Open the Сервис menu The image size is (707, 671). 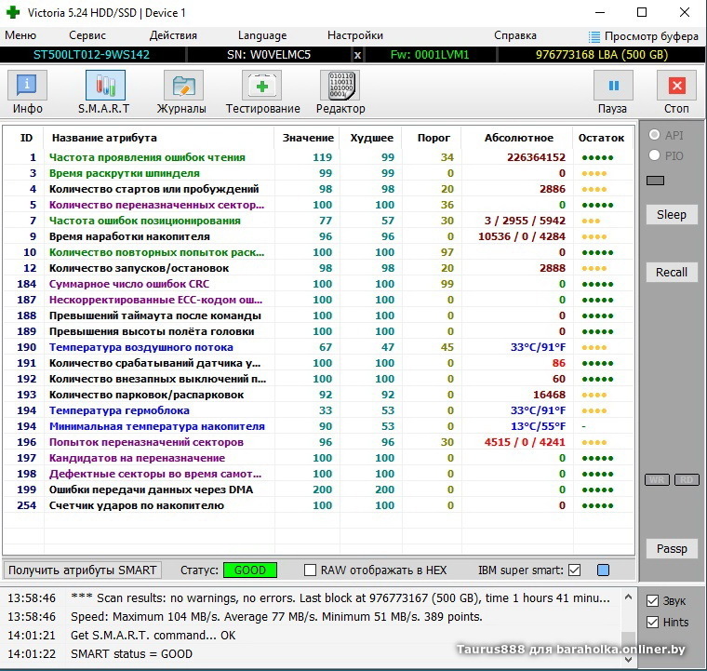click(87, 35)
